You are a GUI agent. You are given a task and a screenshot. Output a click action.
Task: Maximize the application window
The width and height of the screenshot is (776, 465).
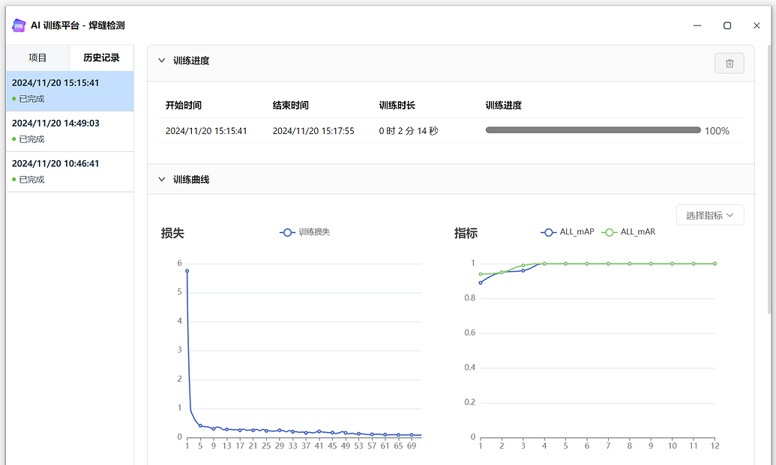[727, 25]
